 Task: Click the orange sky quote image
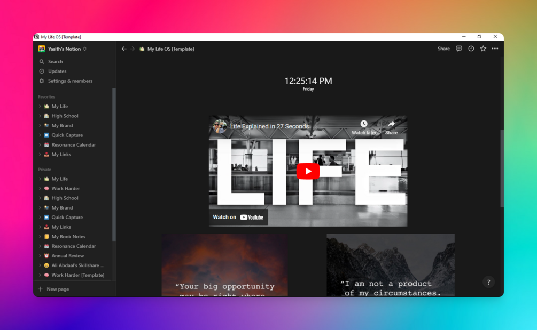[x=224, y=265]
